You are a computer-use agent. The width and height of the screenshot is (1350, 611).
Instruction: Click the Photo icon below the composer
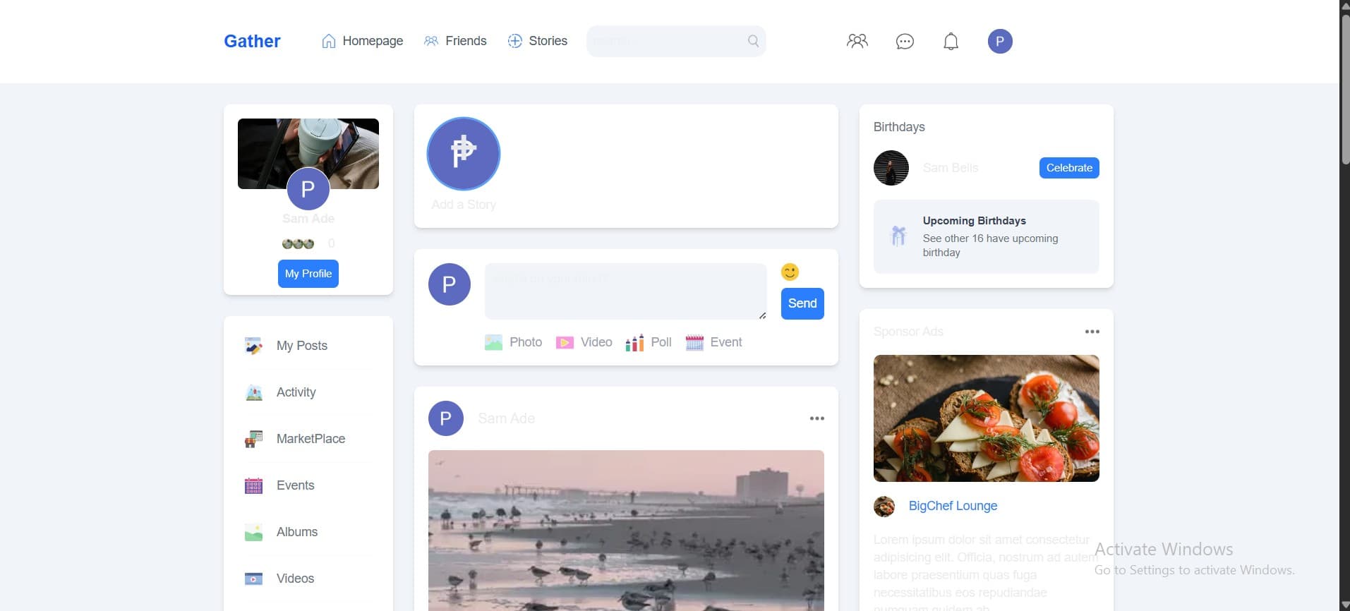point(494,342)
